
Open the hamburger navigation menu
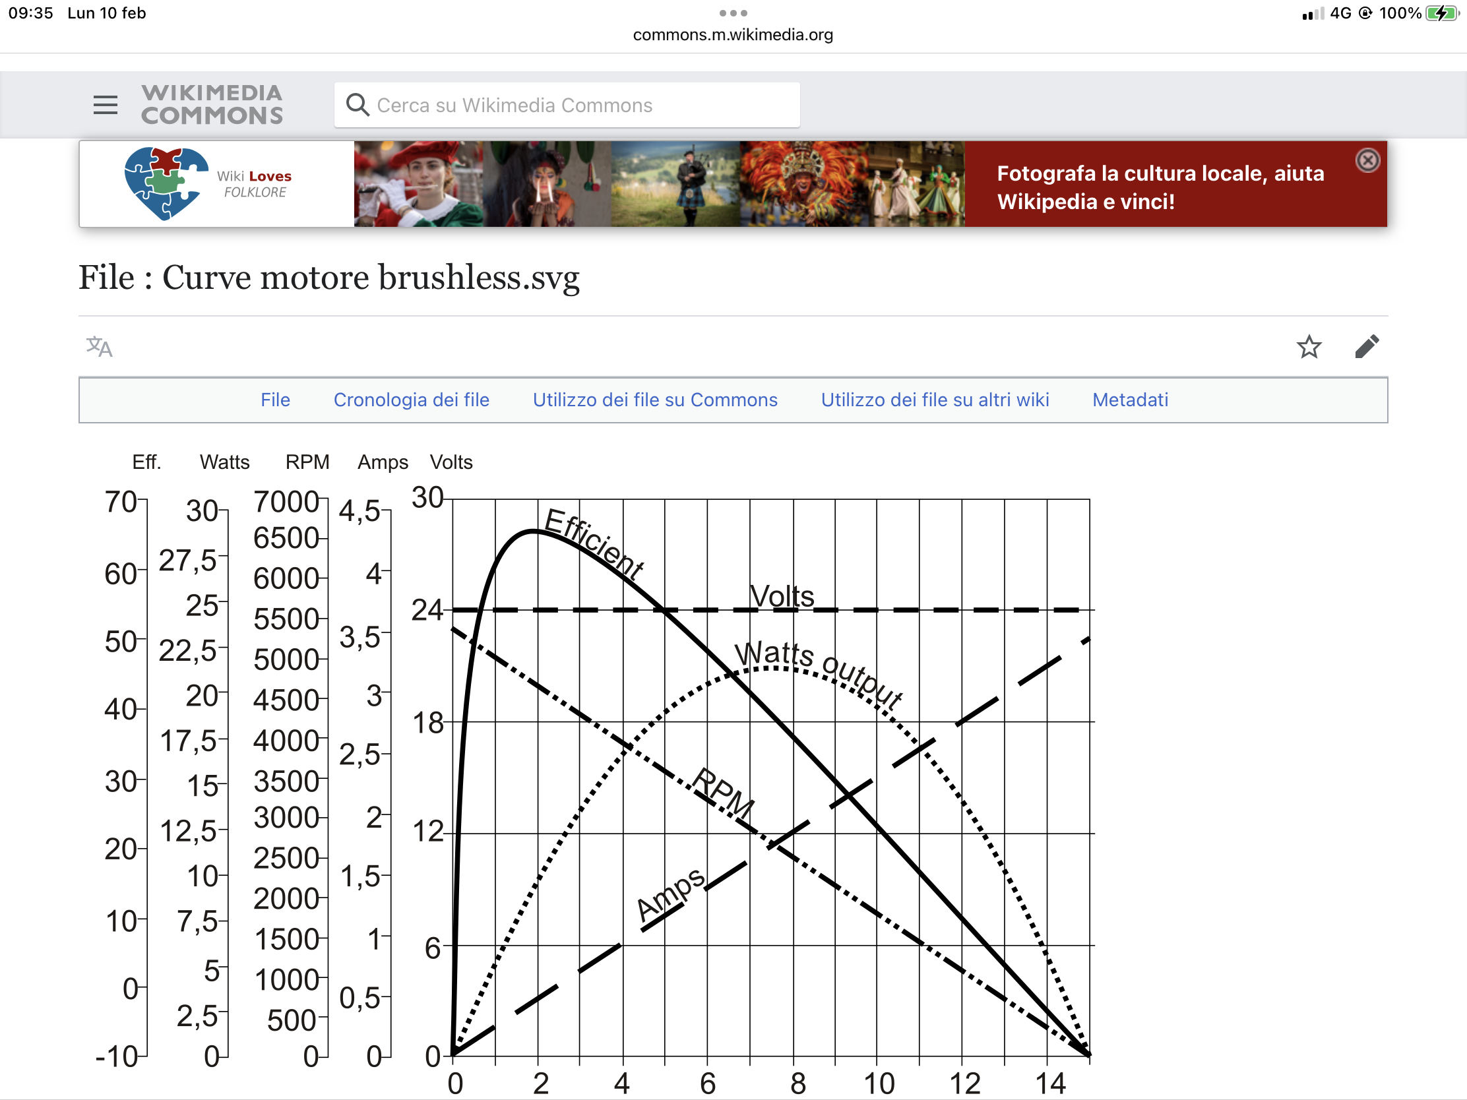(x=106, y=105)
